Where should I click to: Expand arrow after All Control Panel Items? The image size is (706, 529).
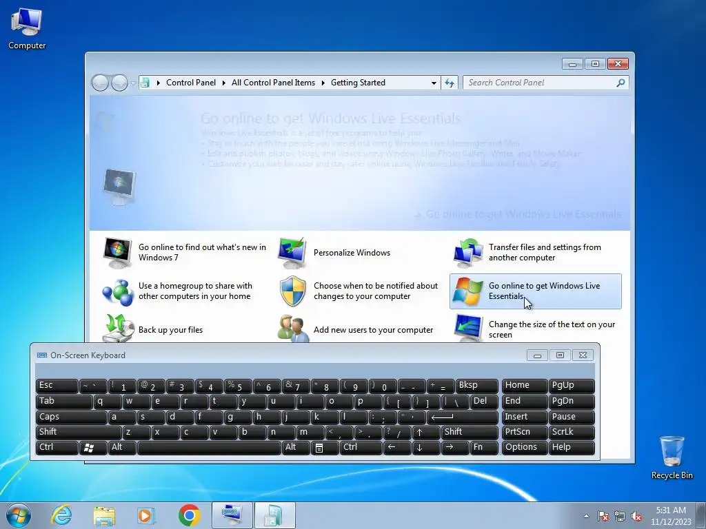coord(323,83)
